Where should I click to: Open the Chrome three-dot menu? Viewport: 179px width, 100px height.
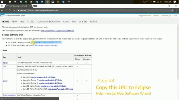[177, 11]
